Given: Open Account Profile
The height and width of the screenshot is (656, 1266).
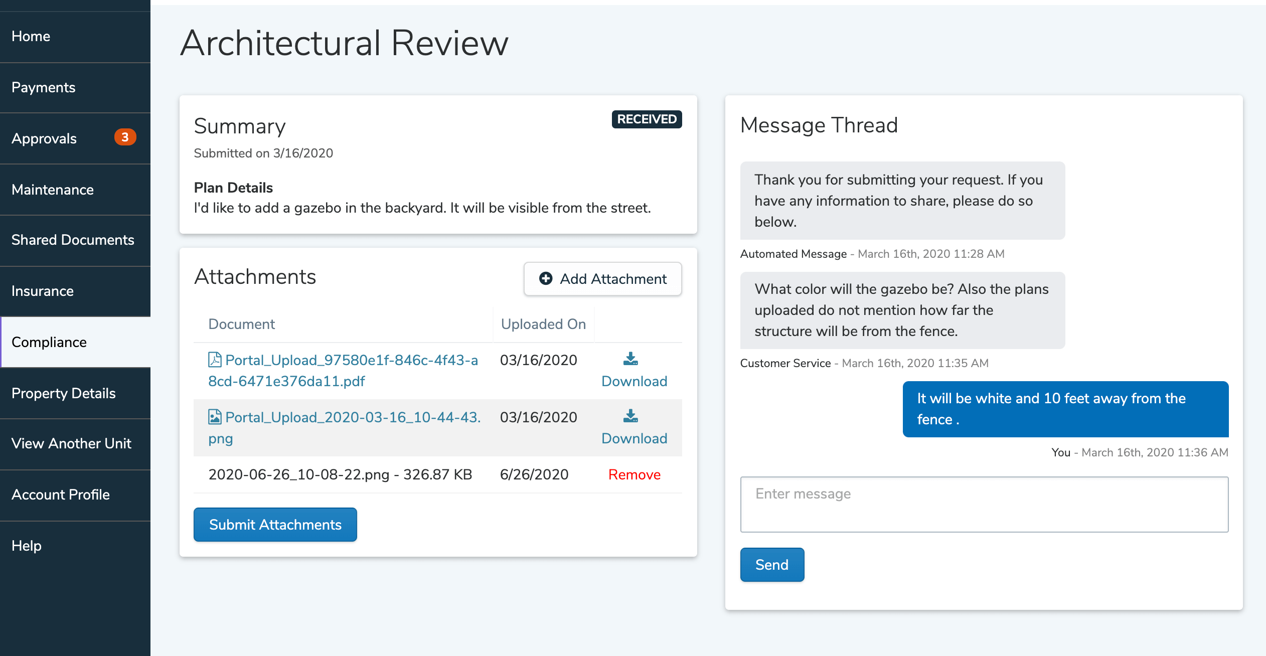Looking at the screenshot, I should [60, 495].
